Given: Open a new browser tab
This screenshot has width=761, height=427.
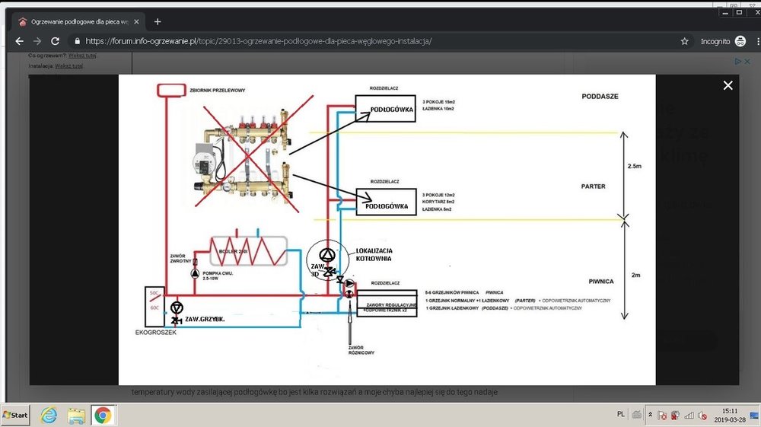Looking at the screenshot, I should [158, 21].
